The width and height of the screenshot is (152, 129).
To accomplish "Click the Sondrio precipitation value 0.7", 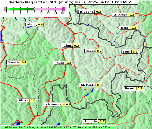I will coord(102,121).
